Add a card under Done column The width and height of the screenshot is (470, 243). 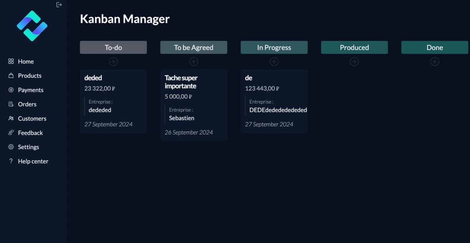[x=435, y=62]
